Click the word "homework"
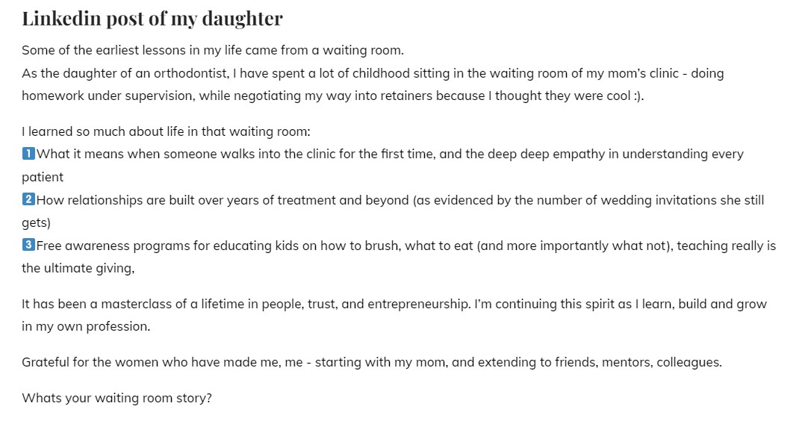 51,96
